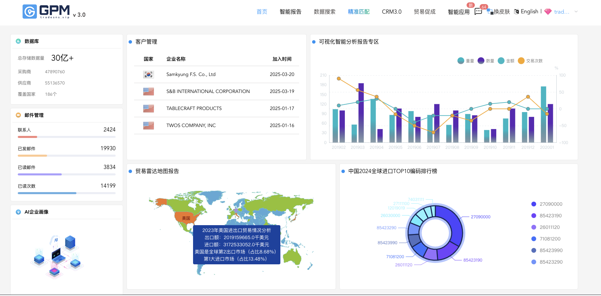
Task: Click the South Korea flag icon
Action: pos(148,74)
